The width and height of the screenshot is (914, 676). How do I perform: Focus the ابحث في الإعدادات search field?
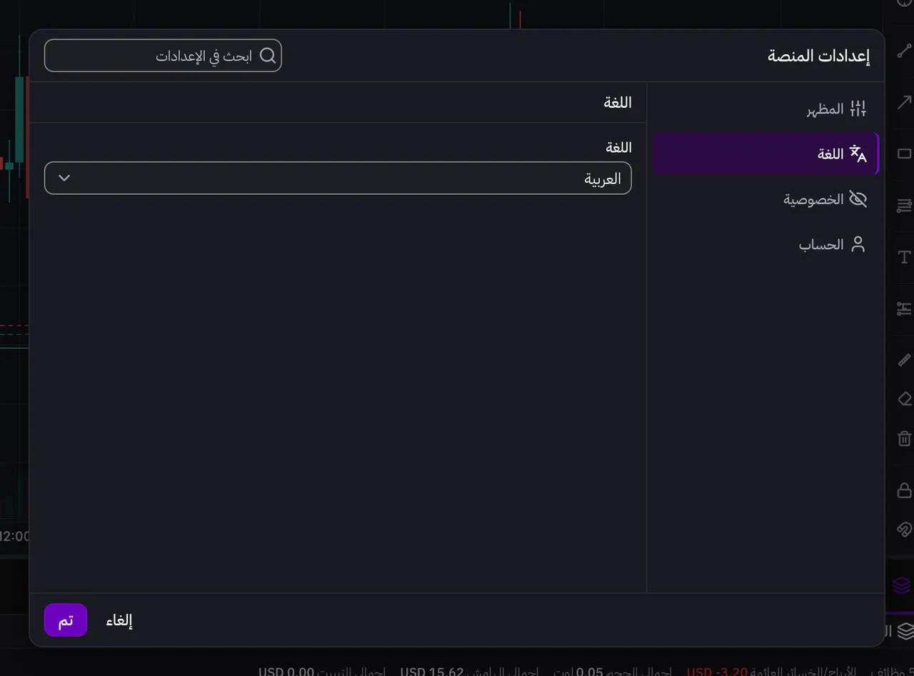[163, 56]
